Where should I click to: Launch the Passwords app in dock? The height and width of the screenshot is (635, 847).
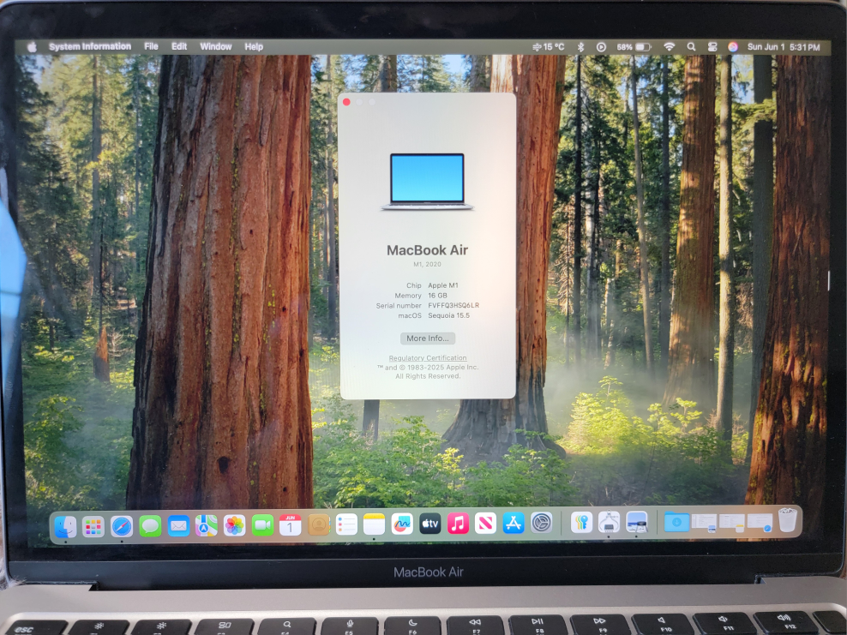point(581,523)
